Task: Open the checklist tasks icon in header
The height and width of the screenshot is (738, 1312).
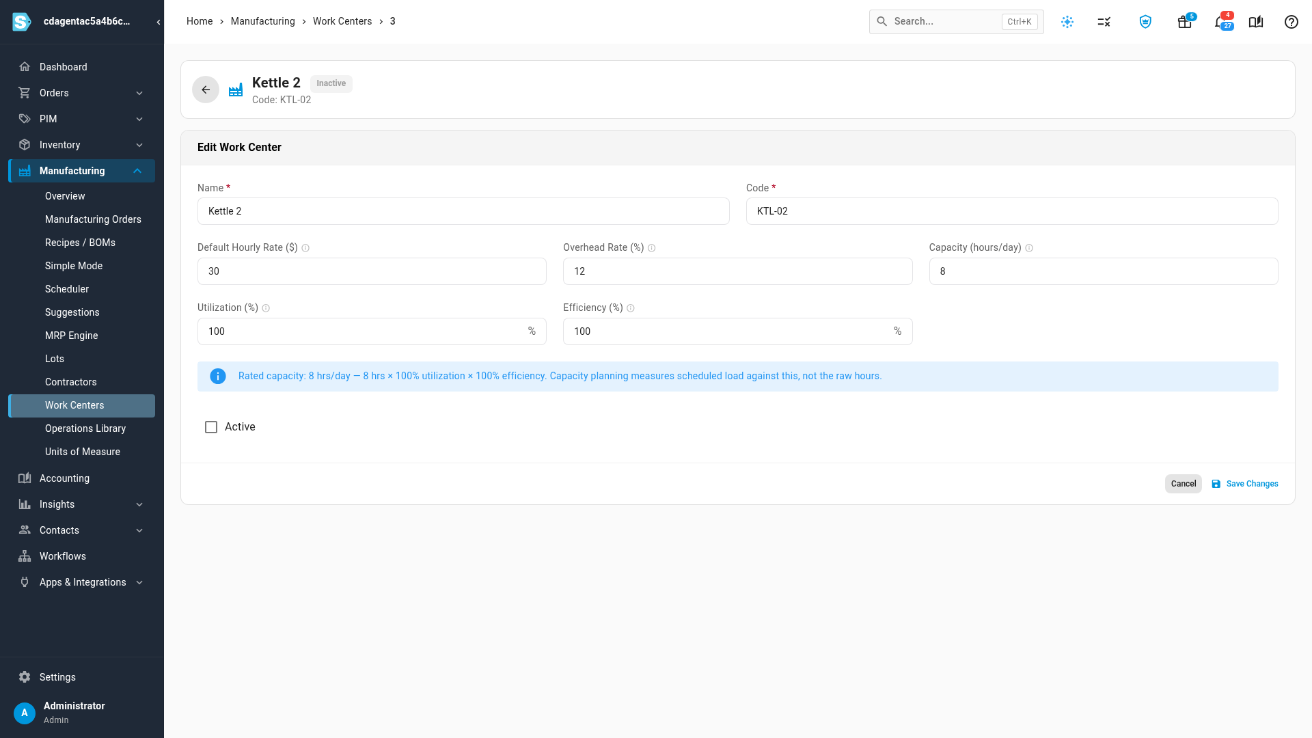Action: (x=1104, y=22)
